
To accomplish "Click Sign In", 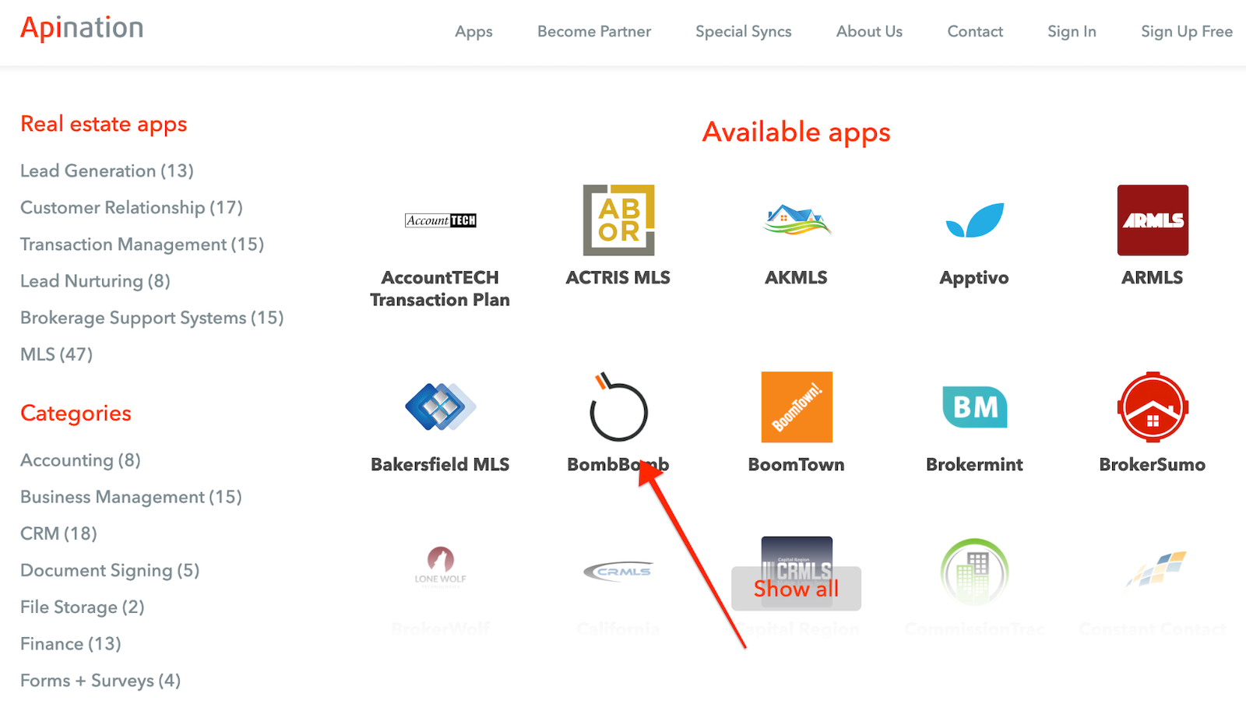I will pyautogui.click(x=1072, y=32).
